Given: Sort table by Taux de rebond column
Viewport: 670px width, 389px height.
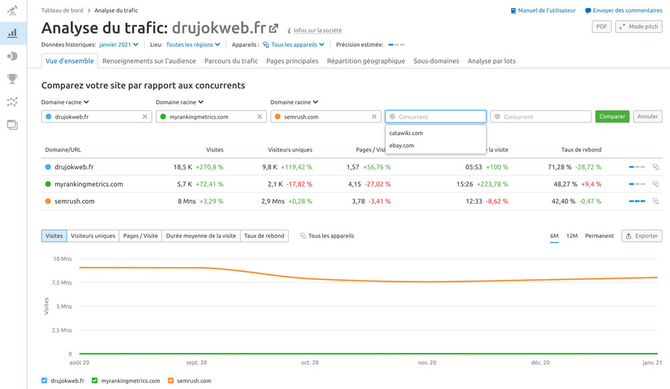Looking at the screenshot, I should (x=581, y=150).
